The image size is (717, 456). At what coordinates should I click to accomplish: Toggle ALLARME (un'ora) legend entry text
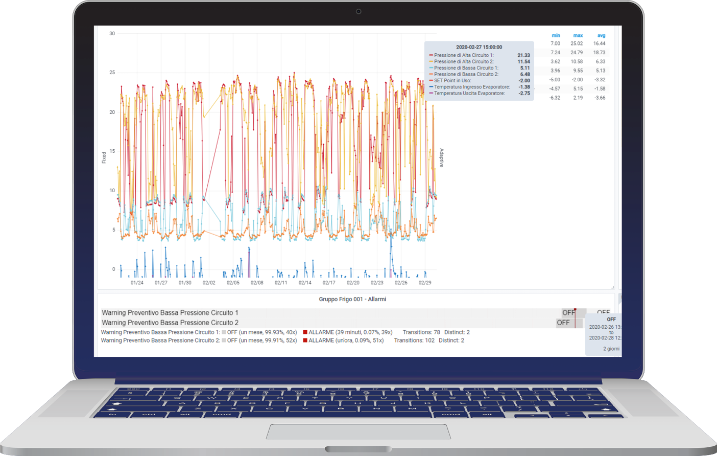(346, 340)
